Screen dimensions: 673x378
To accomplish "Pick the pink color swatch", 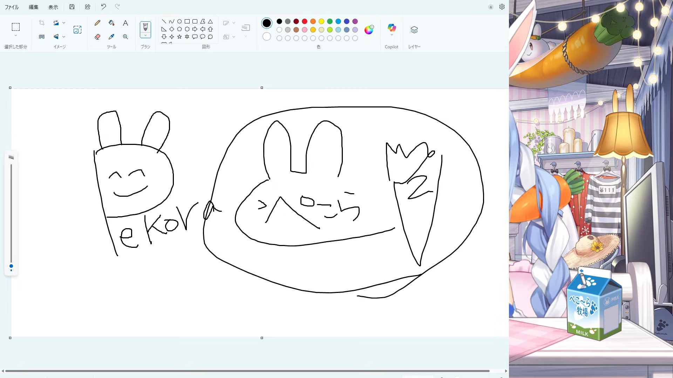I will click(x=305, y=30).
